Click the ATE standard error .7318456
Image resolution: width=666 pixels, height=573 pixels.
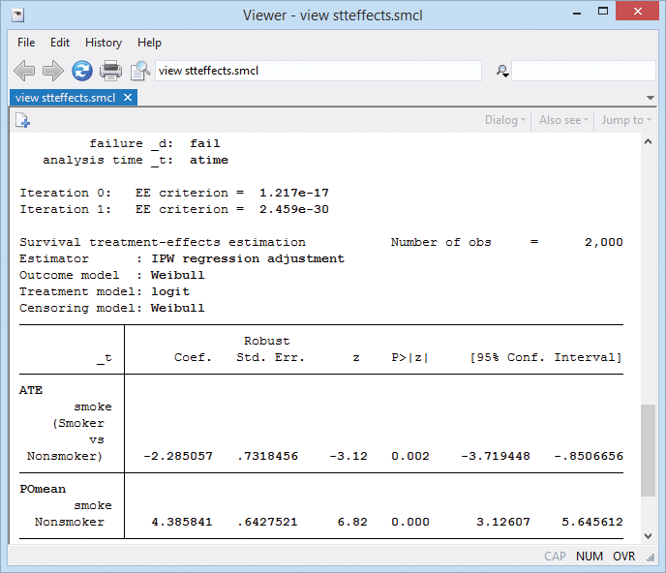pyautogui.click(x=267, y=456)
